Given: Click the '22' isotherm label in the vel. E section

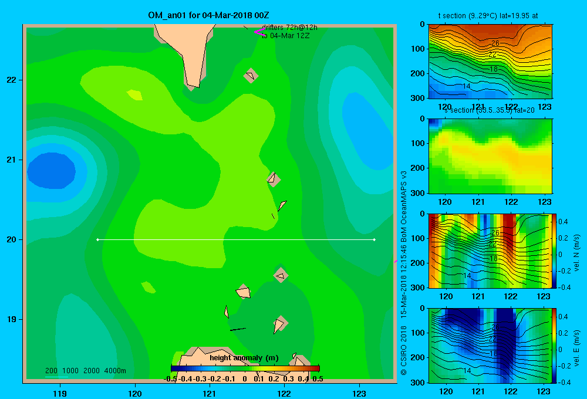Looking at the screenshot, I should pyautogui.click(x=492, y=339).
